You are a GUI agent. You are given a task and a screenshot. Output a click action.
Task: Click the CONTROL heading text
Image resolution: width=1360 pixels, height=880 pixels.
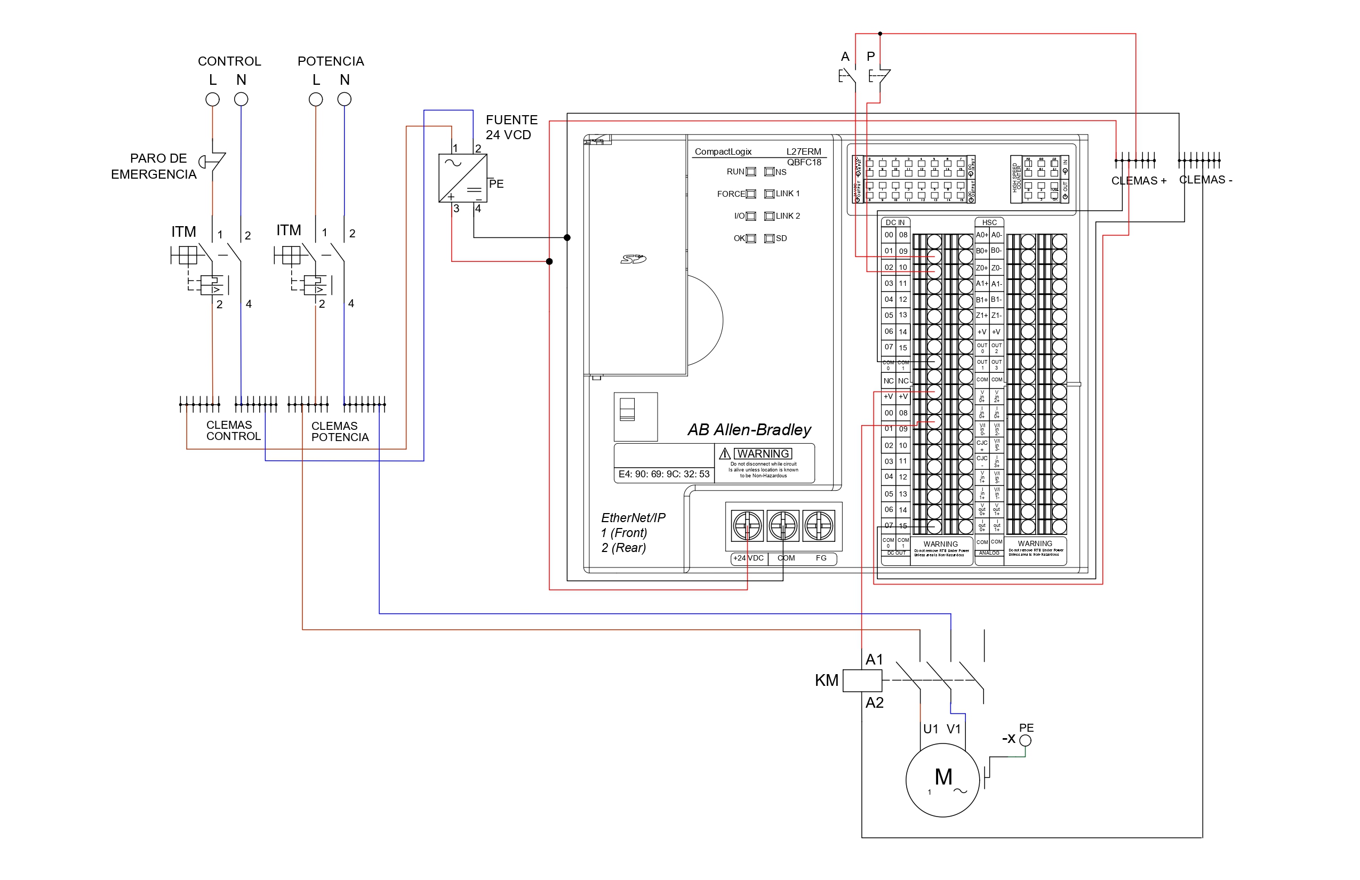tap(229, 61)
